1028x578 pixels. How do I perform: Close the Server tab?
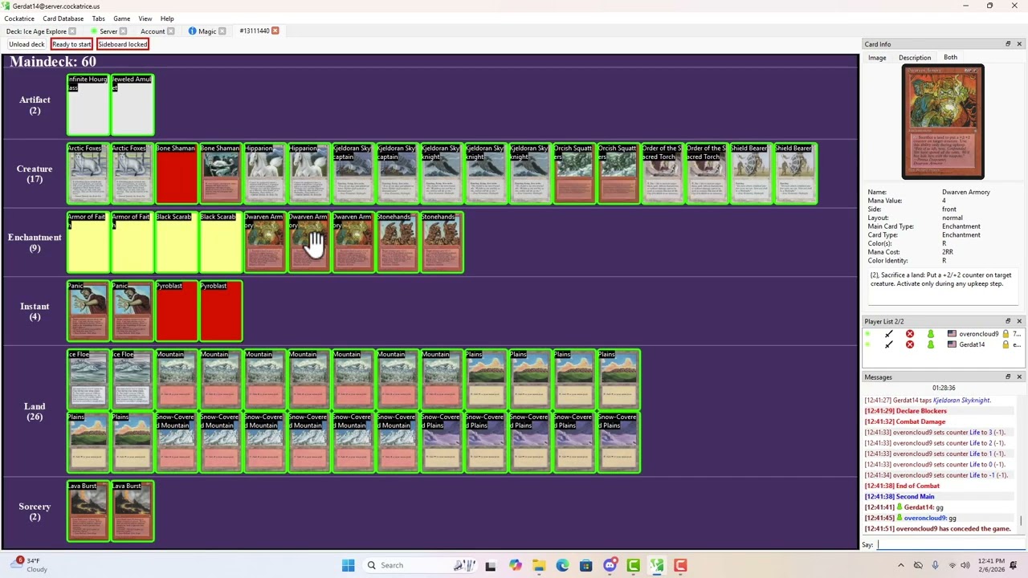point(123,31)
